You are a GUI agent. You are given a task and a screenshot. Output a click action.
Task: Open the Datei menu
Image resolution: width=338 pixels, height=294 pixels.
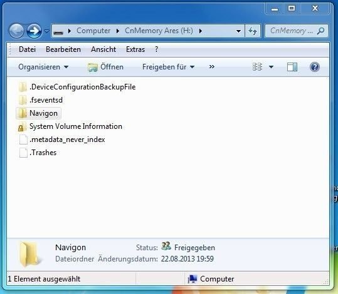tap(27, 49)
